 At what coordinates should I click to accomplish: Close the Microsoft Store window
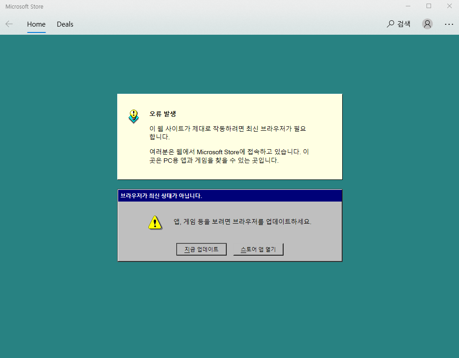[x=450, y=6]
